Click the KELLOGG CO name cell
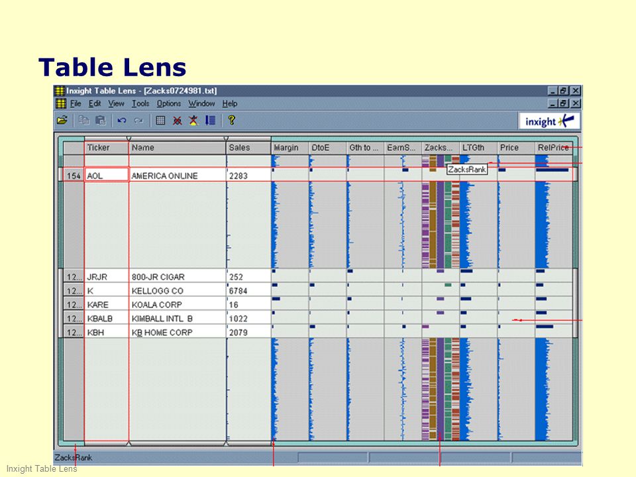Screen dimensions: 636x477 click(x=178, y=290)
